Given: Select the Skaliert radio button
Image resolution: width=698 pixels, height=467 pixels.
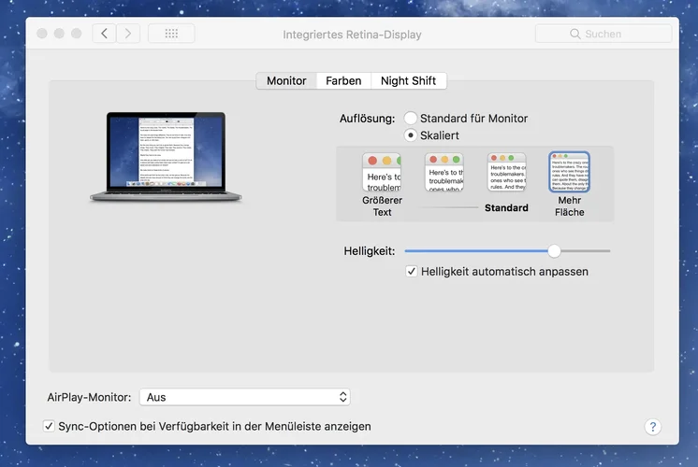Looking at the screenshot, I should [x=411, y=135].
